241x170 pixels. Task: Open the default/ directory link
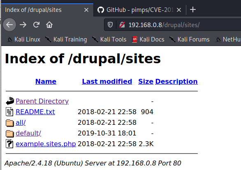[28, 133]
